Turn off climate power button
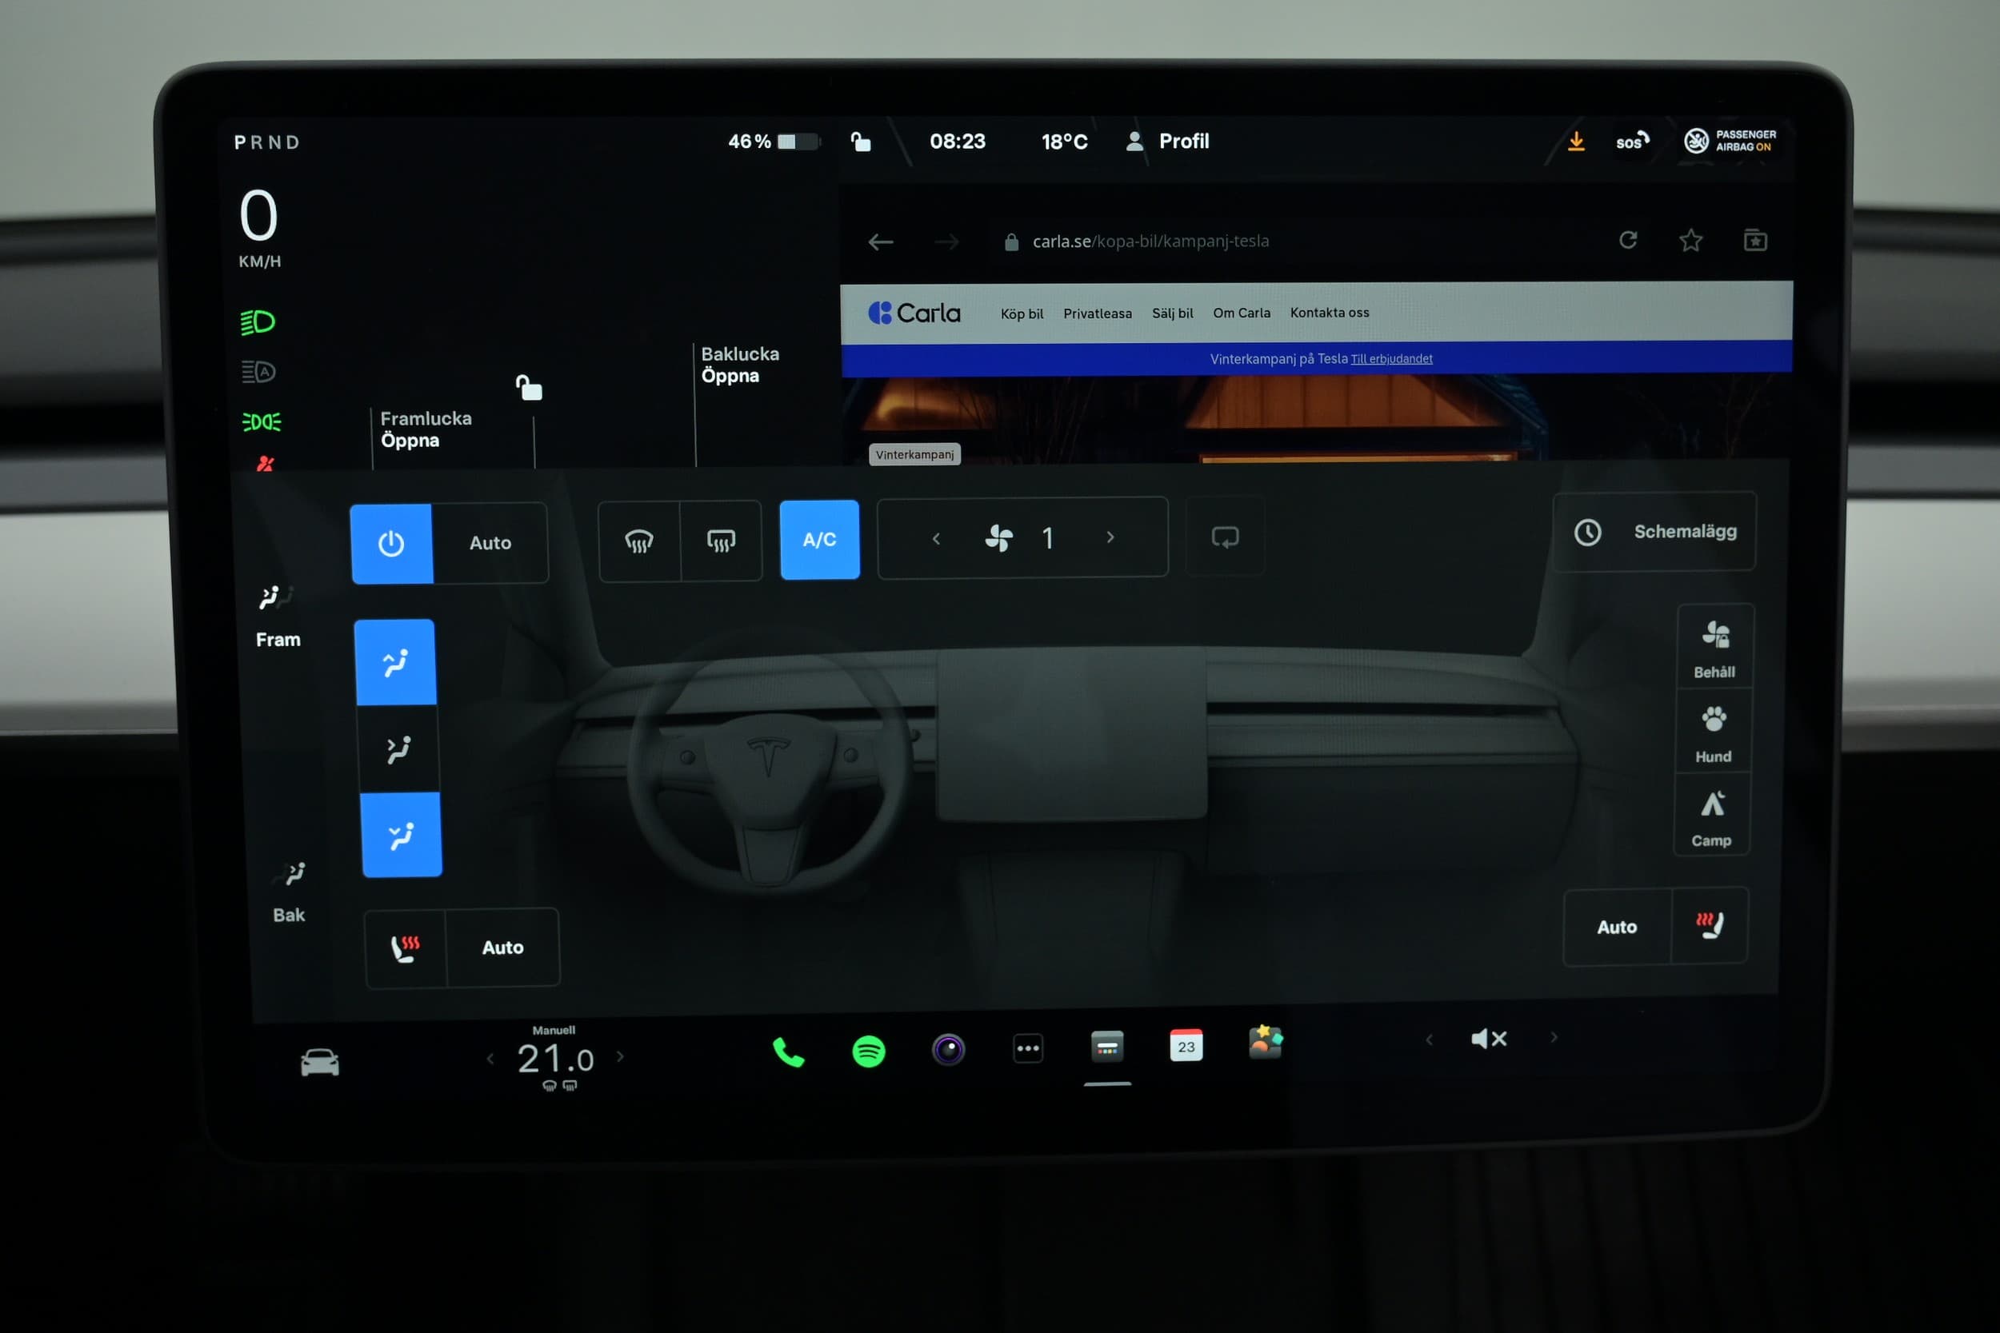This screenshot has width=2000, height=1333. tap(391, 543)
